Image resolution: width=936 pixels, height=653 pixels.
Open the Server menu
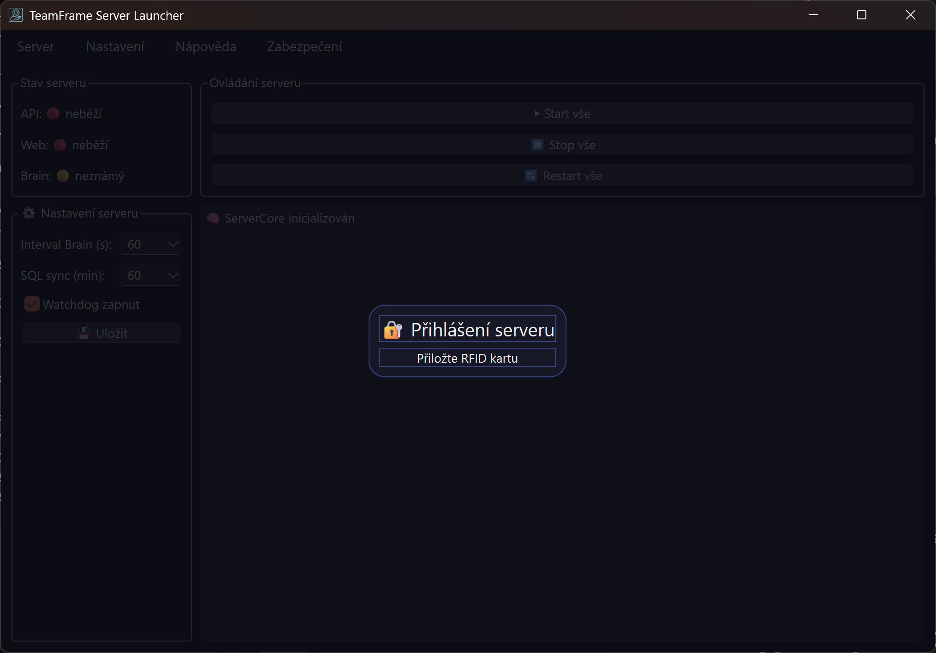click(36, 47)
